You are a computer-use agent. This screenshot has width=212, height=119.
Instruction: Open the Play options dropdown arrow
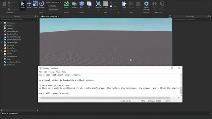(x=124, y=10)
